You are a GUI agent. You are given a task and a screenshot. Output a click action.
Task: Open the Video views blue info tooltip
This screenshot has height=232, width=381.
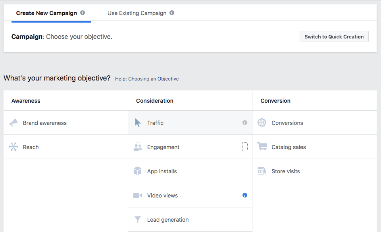tap(245, 195)
